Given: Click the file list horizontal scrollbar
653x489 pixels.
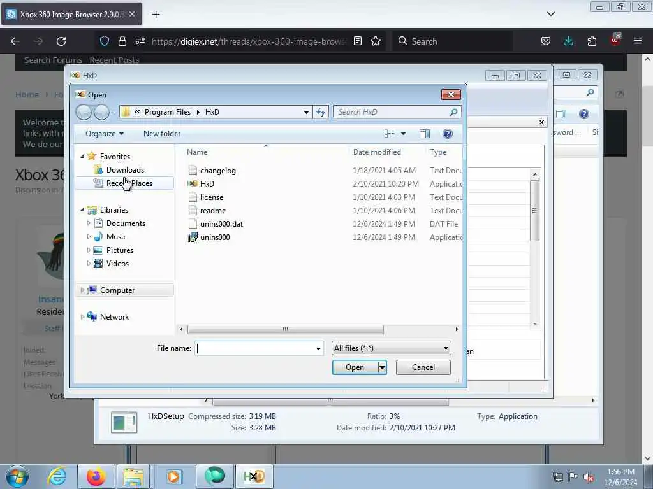Looking at the screenshot, I should pos(285,329).
